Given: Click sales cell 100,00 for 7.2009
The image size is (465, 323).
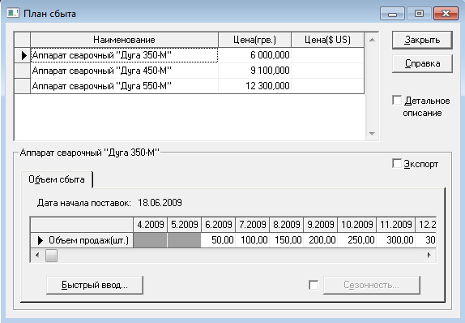Looking at the screenshot, I should click(x=253, y=240).
